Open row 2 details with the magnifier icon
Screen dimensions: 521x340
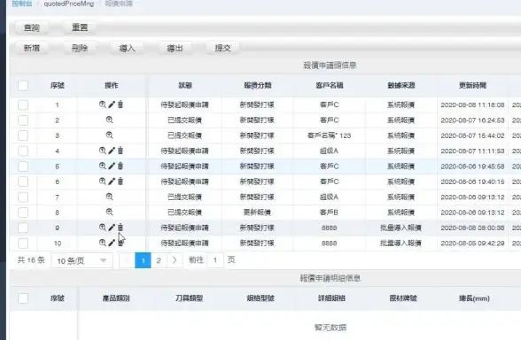coord(109,120)
